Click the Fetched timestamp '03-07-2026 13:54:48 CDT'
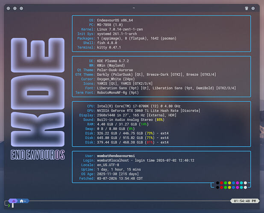Viewport: 264px width, 213px height. (x=120, y=178)
